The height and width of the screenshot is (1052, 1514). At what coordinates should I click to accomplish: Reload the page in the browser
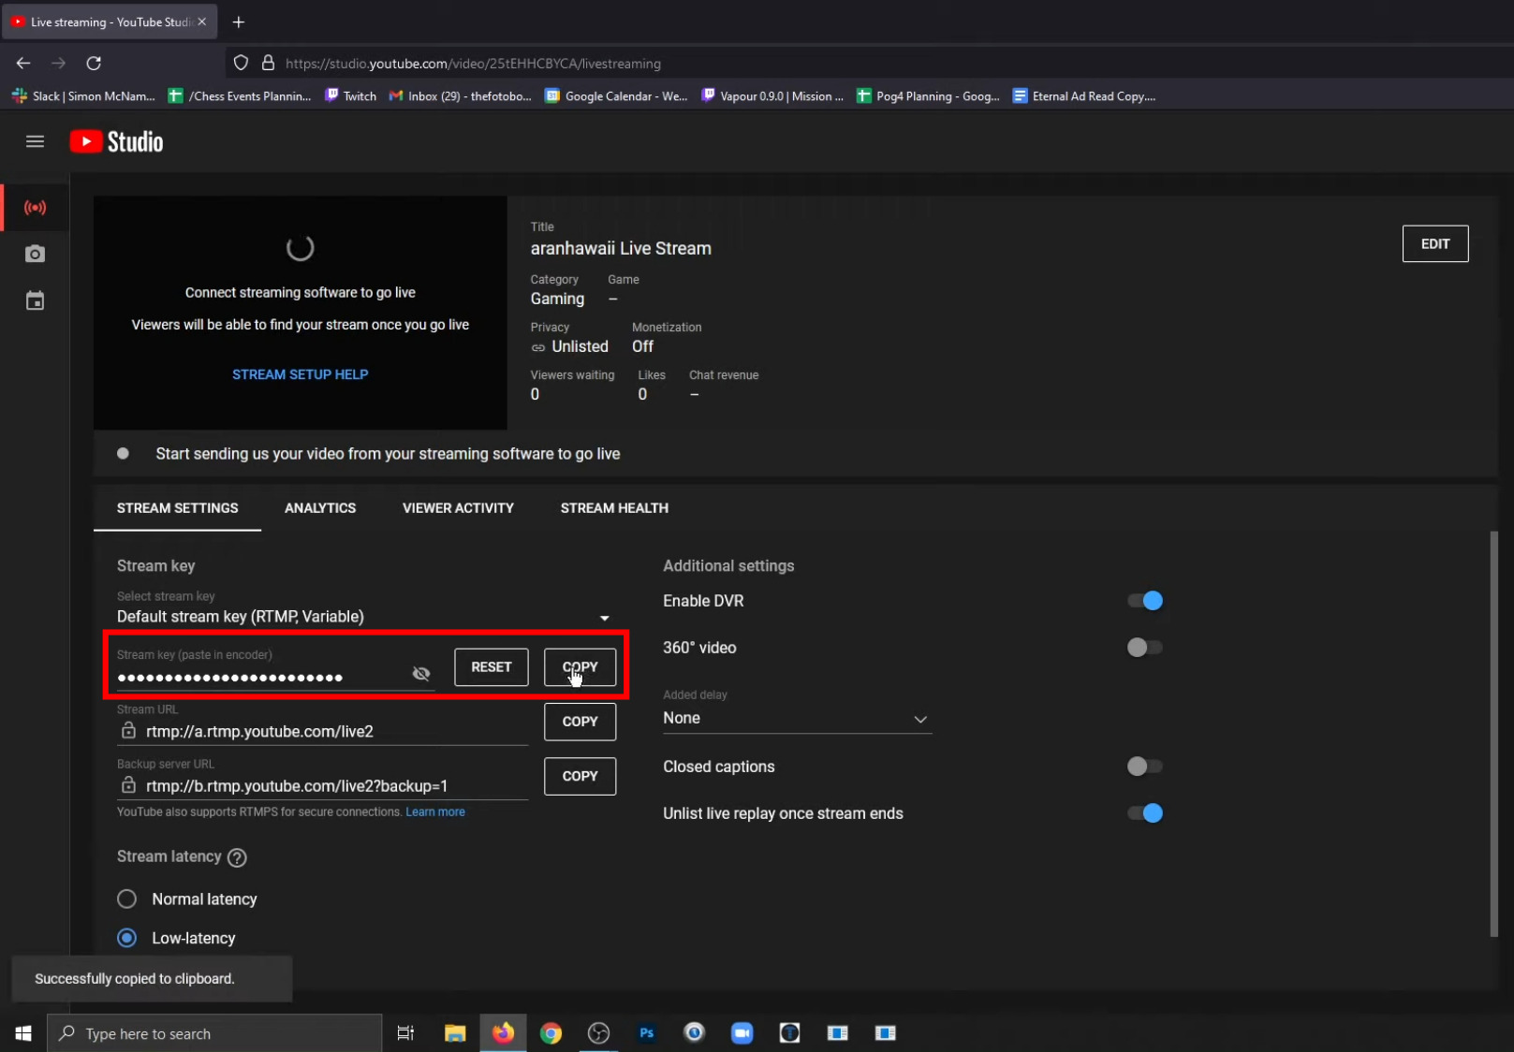click(94, 63)
